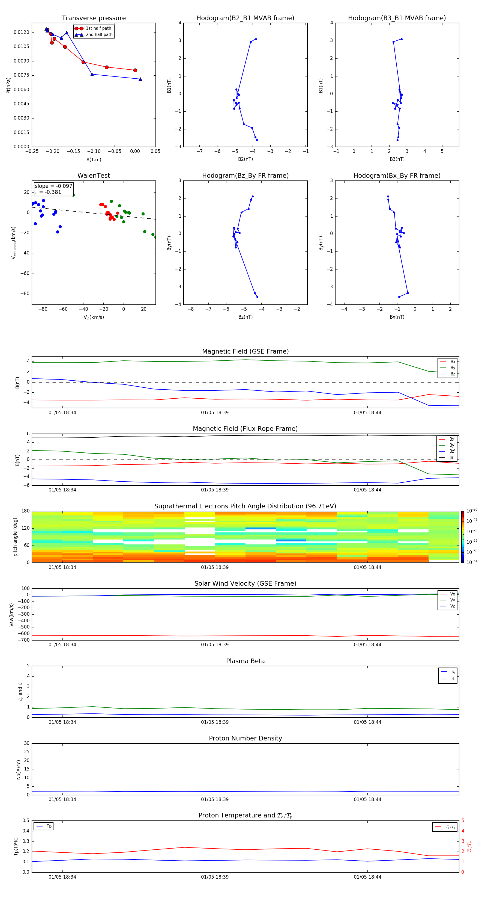
Task: Click the "pitch angle (deg)" y-axis label
Action: (15, 537)
